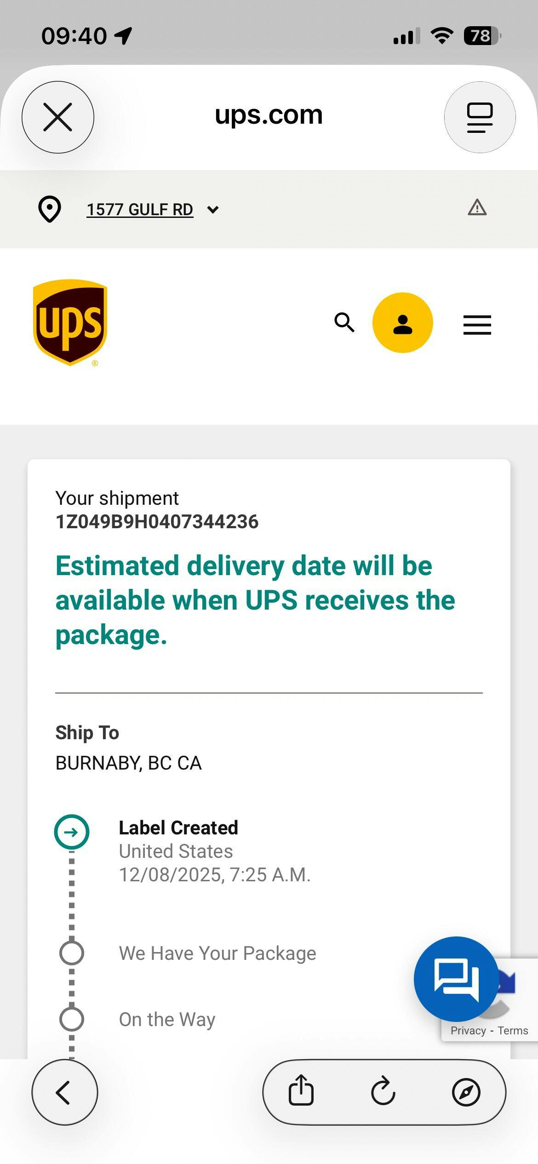Open the search magnifier icon
This screenshot has height=1164, width=538.
coord(344,323)
